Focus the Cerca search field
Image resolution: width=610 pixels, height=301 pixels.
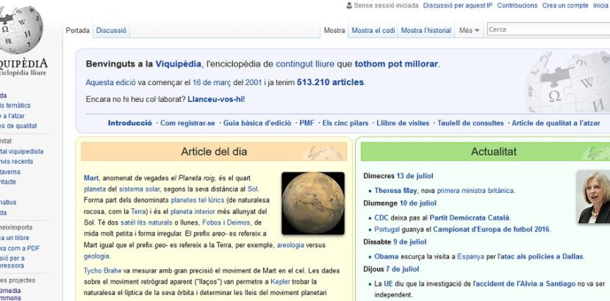[548, 29]
